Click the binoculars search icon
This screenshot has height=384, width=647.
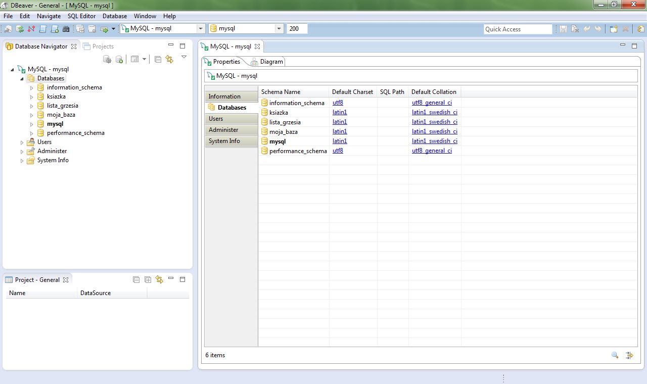[66, 29]
